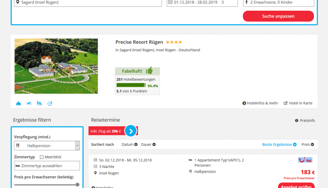Click the calendar icon beside So. 02.12.2018
Image resolution: width=328 pixels, height=188 pixels.
[95, 160]
